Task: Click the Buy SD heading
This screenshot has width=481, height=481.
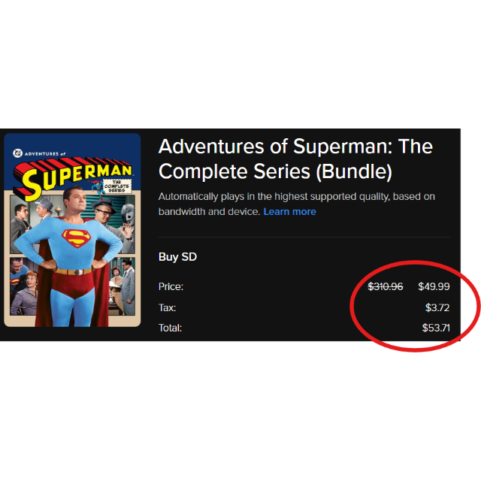Action: point(177,257)
